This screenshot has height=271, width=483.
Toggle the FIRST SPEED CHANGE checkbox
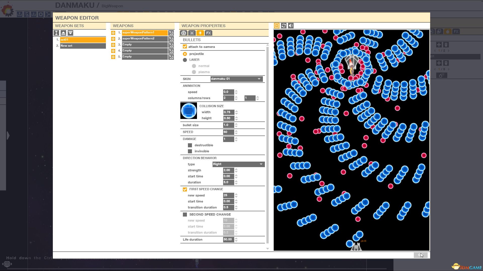185,189
